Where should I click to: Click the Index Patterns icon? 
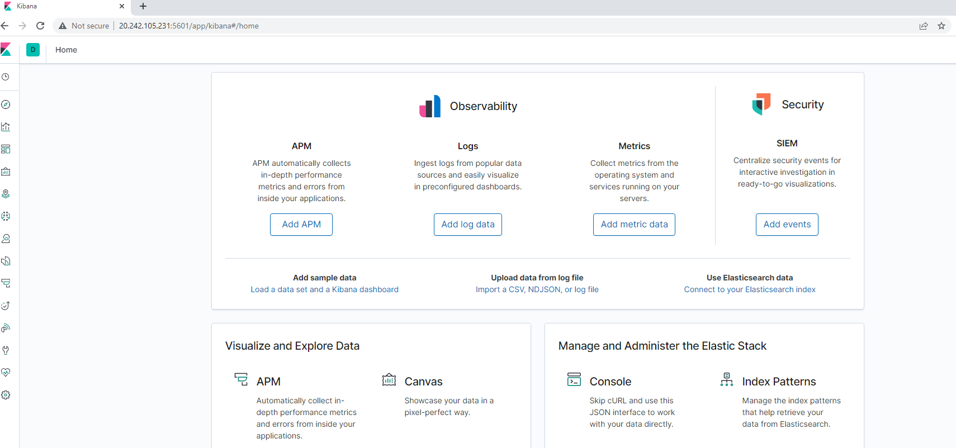coord(727,379)
